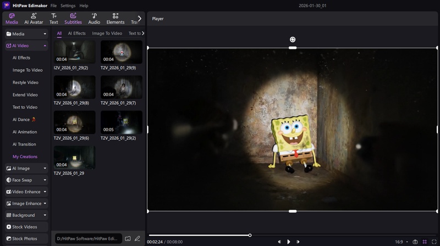
Task: Take a snapshot with camera icon
Action: tap(415, 242)
